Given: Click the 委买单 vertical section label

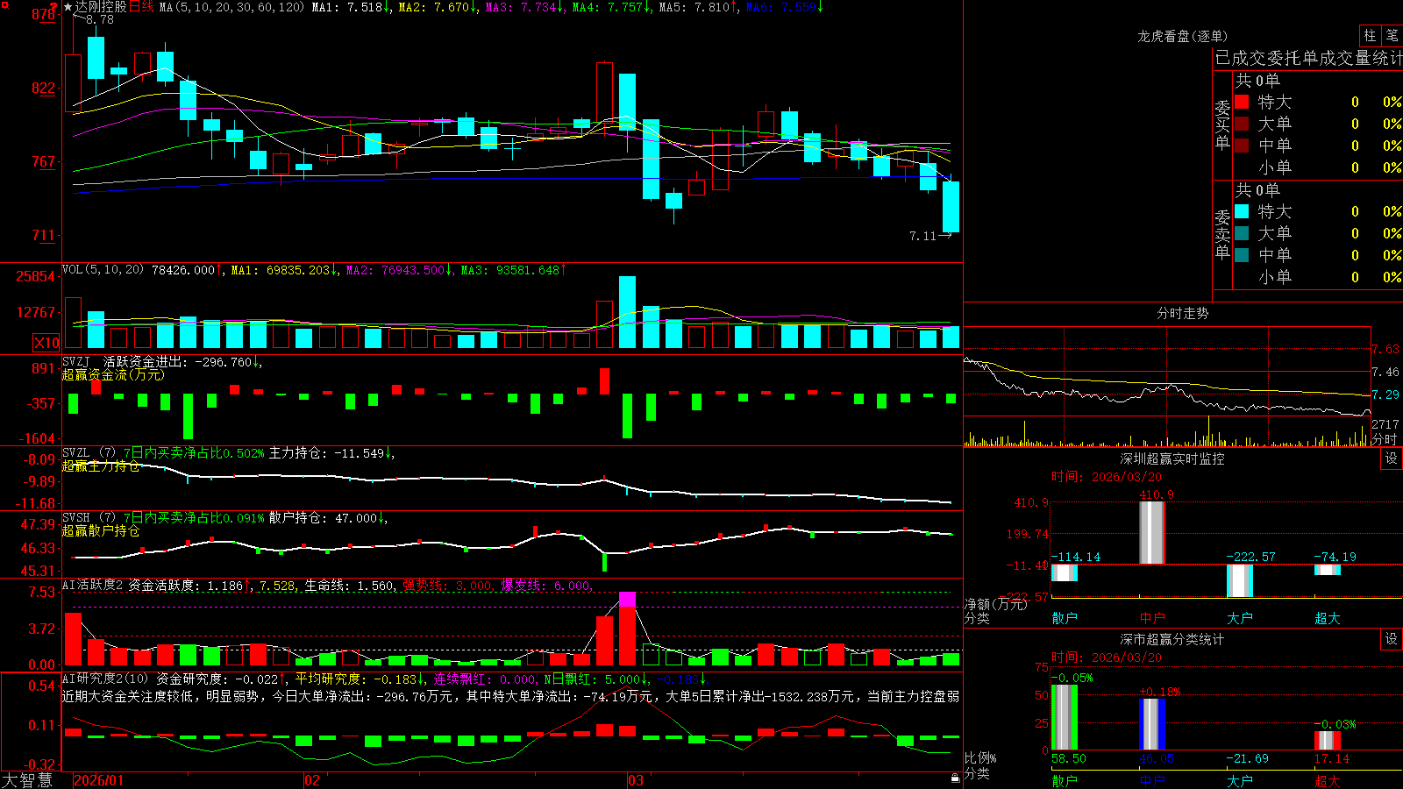Looking at the screenshot, I should click(x=1222, y=125).
